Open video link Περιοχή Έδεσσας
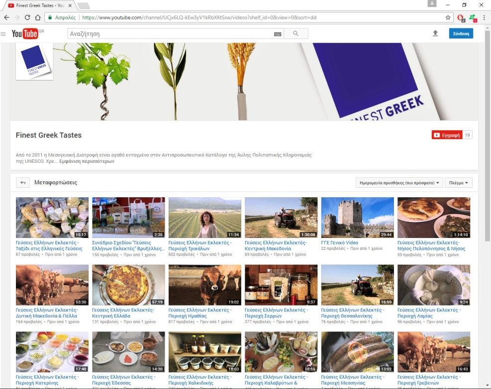This screenshot has height=389, width=491. click(x=124, y=380)
